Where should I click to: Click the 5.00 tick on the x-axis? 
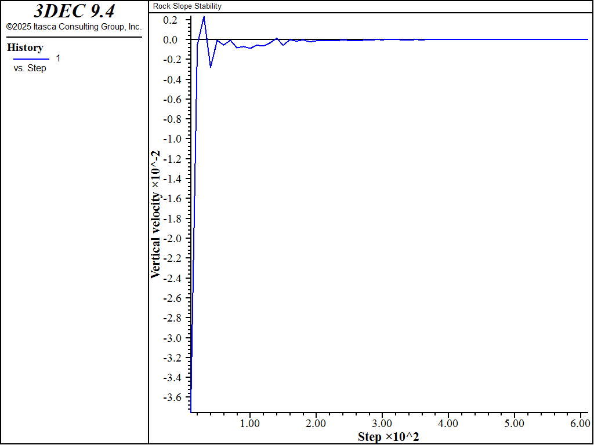pos(515,424)
